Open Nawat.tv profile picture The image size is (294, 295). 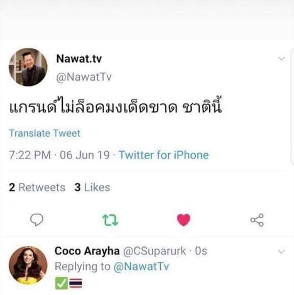tap(28, 67)
